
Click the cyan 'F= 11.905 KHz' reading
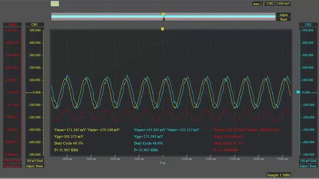pos(146,150)
